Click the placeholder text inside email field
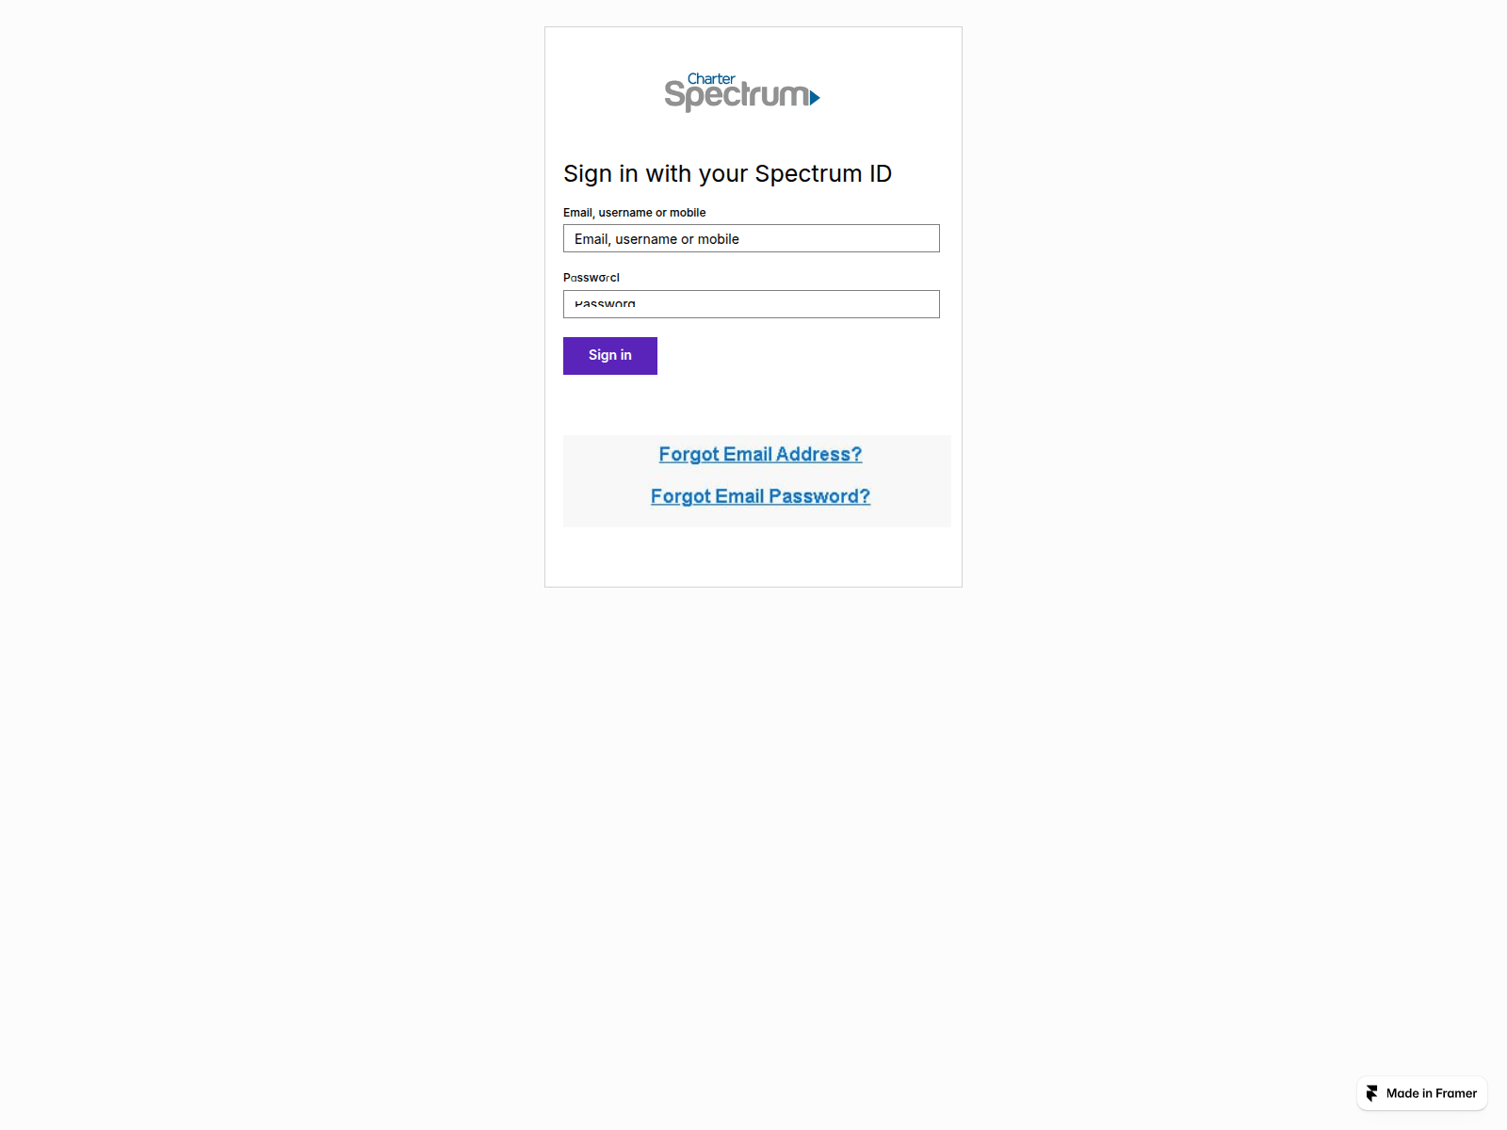The image size is (1507, 1130). click(656, 239)
